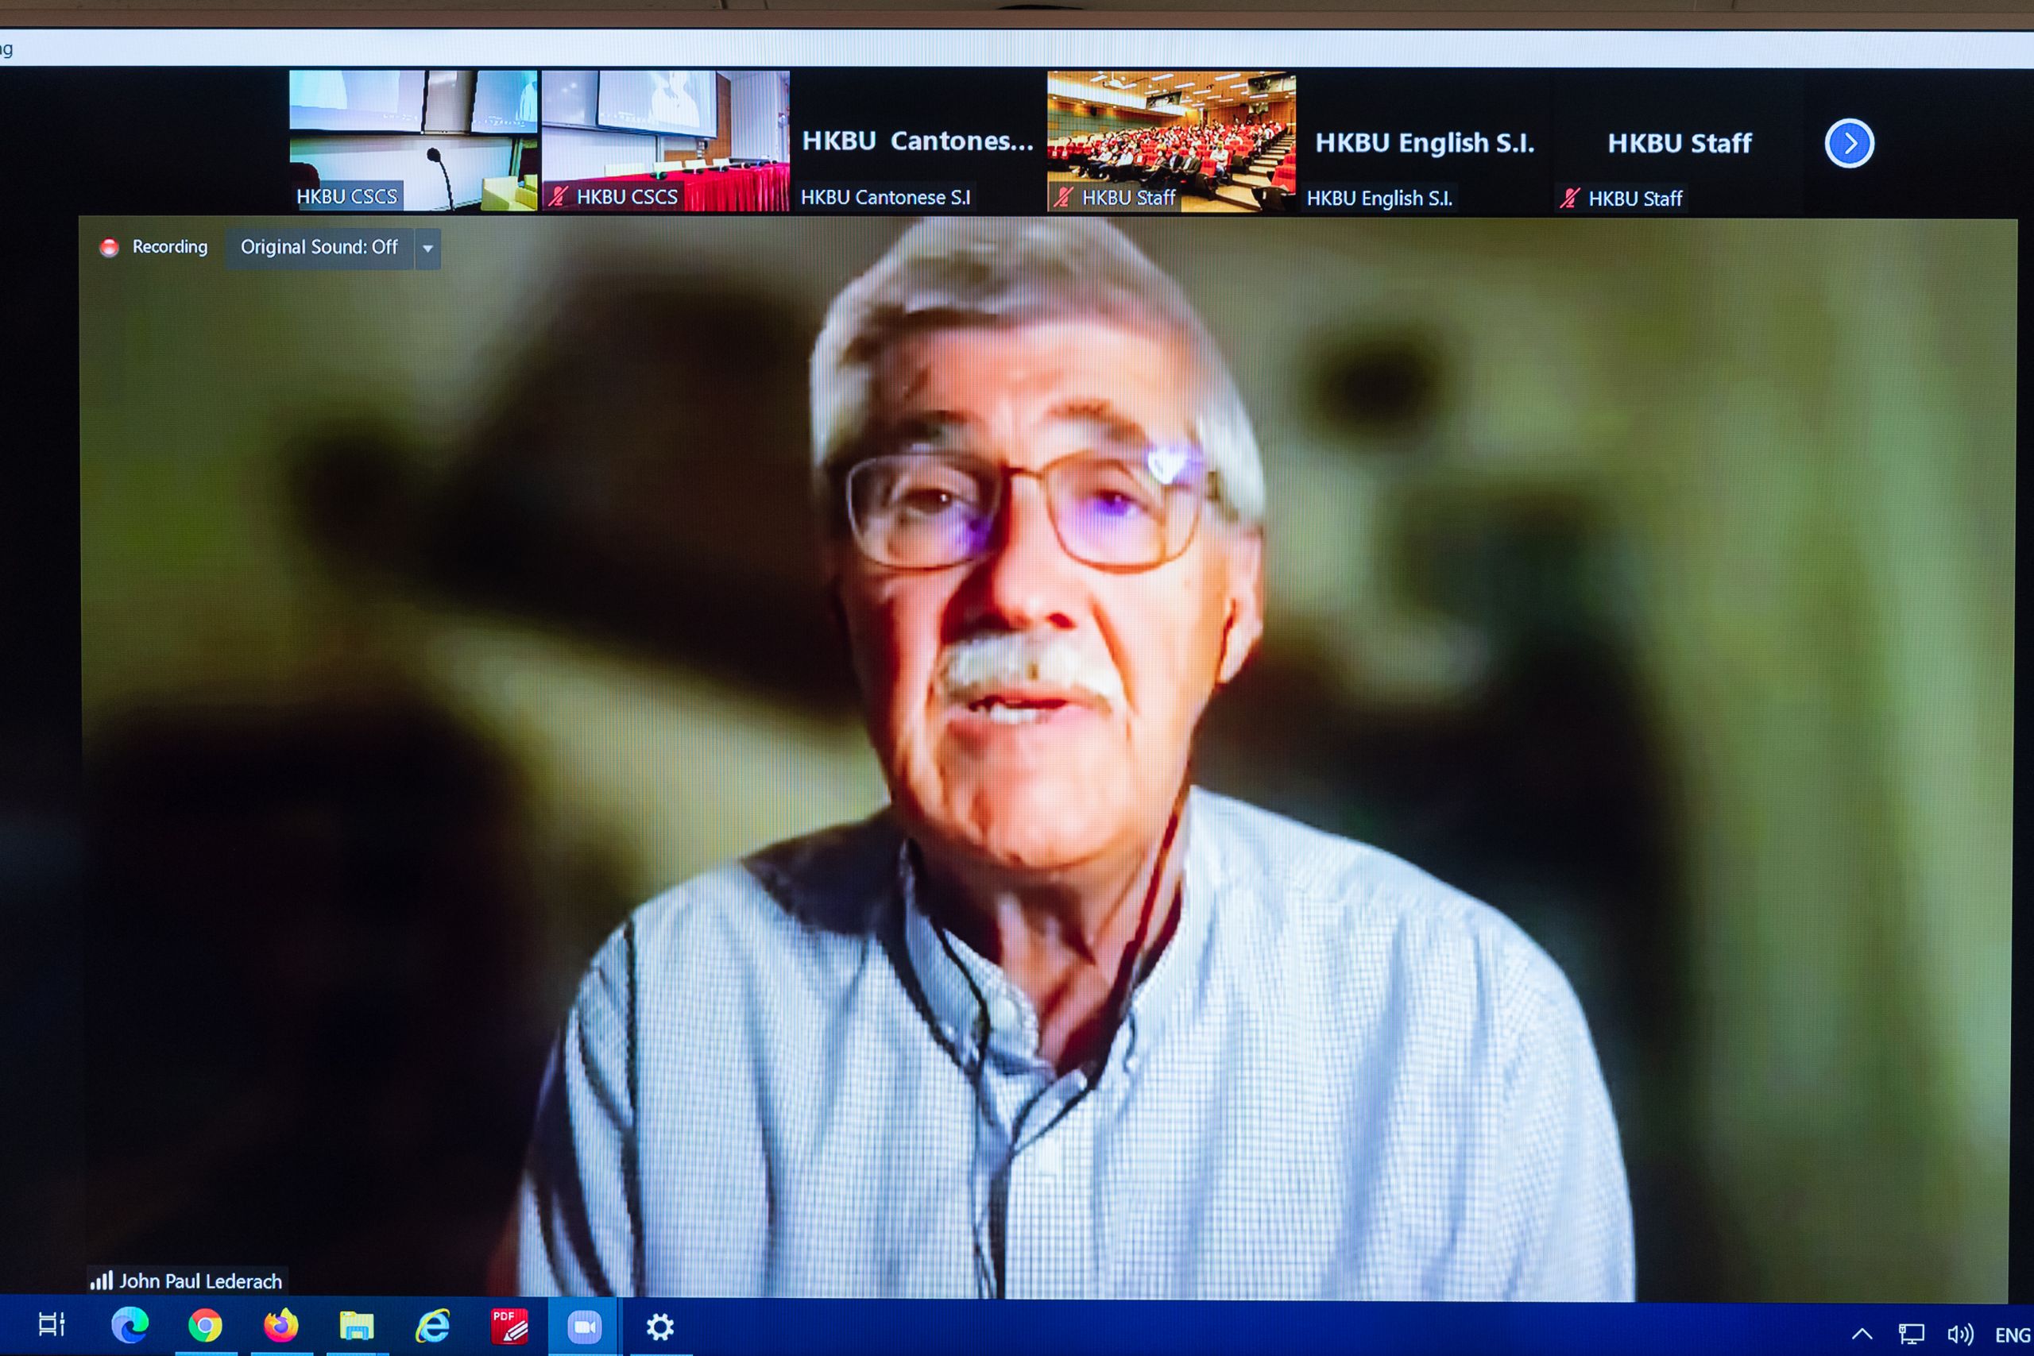Screen dimensions: 2034x1356
Task: Select the HKBU Cantonese S.I participant tile
Action: click(x=918, y=141)
